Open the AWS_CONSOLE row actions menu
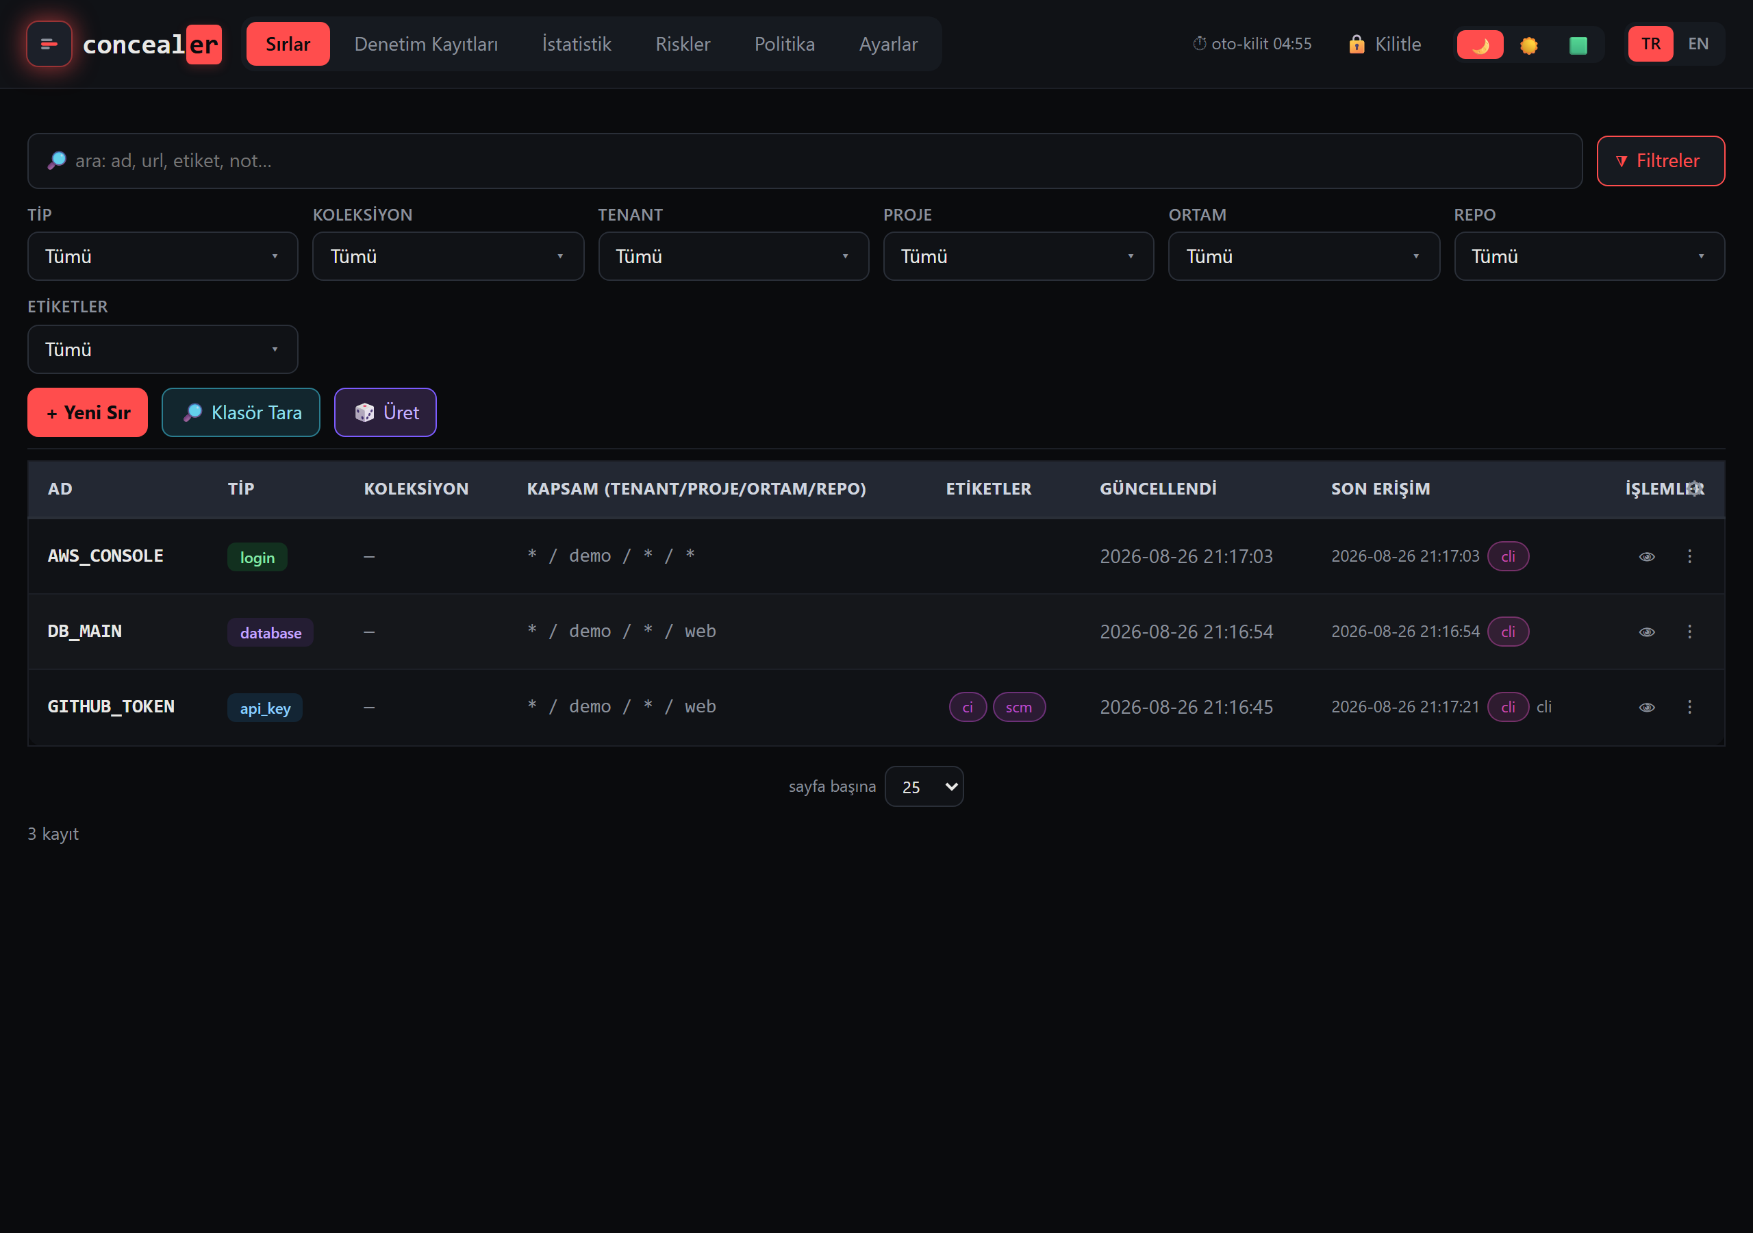This screenshot has height=1233, width=1753. click(x=1689, y=557)
